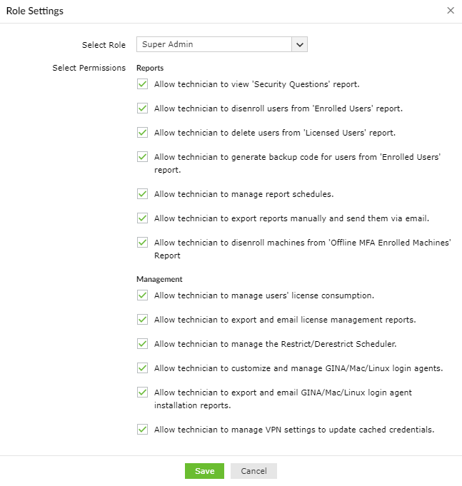The width and height of the screenshot is (462, 486).
Task: Uncheck view 'Security Questions' report permission
Action: pos(142,84)
